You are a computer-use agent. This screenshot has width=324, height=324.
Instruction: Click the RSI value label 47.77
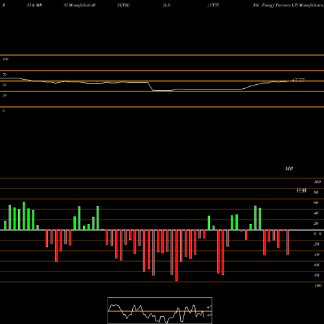(298, 80)
